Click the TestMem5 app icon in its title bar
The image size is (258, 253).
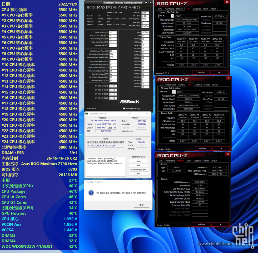(87, 114)
